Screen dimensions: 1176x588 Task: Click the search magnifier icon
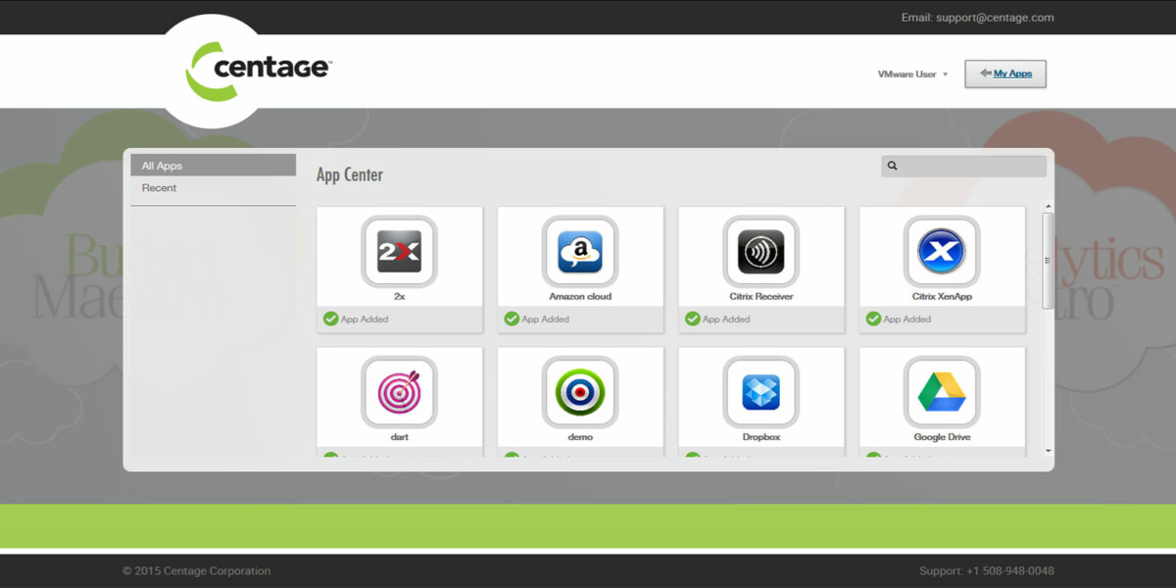click(893, 167)
